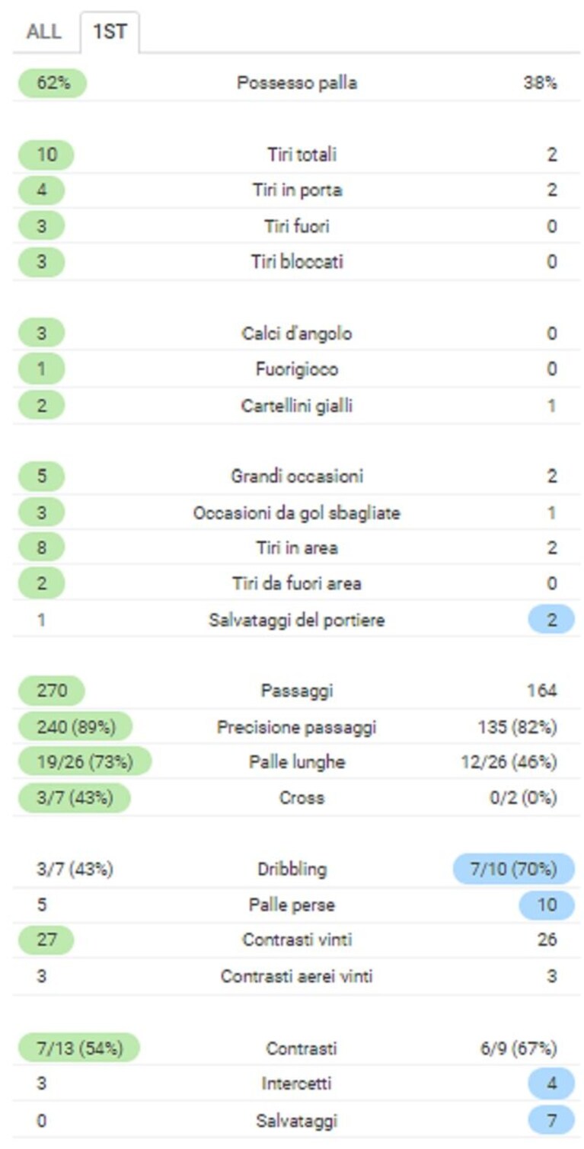Click the Passaggi stat label

[297, 691]
